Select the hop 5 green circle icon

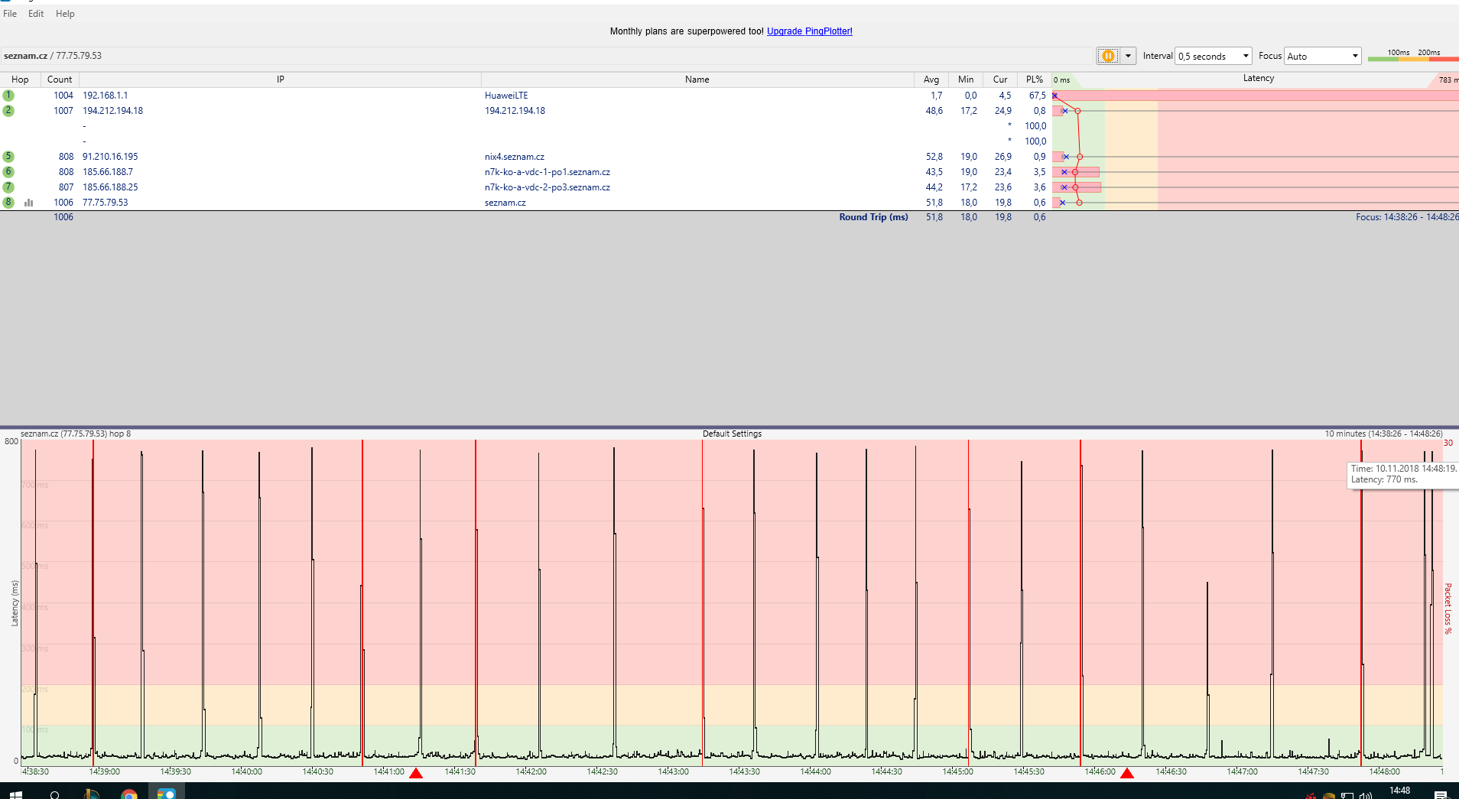point(8,157)
